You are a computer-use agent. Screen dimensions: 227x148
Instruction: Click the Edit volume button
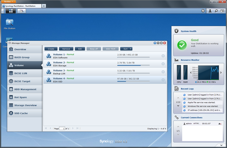(x=80, y=49)
